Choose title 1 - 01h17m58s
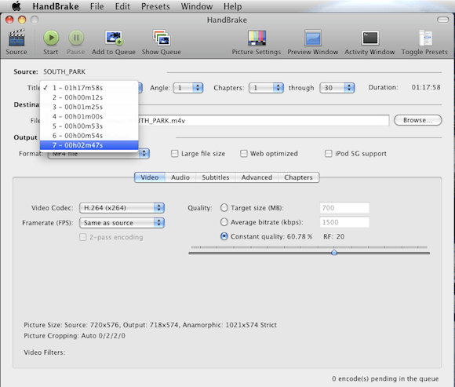Viewport: 455px width, 387px height. (x=89, y=88)
